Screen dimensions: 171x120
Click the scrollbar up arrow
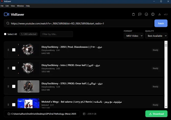pos(166,42)
